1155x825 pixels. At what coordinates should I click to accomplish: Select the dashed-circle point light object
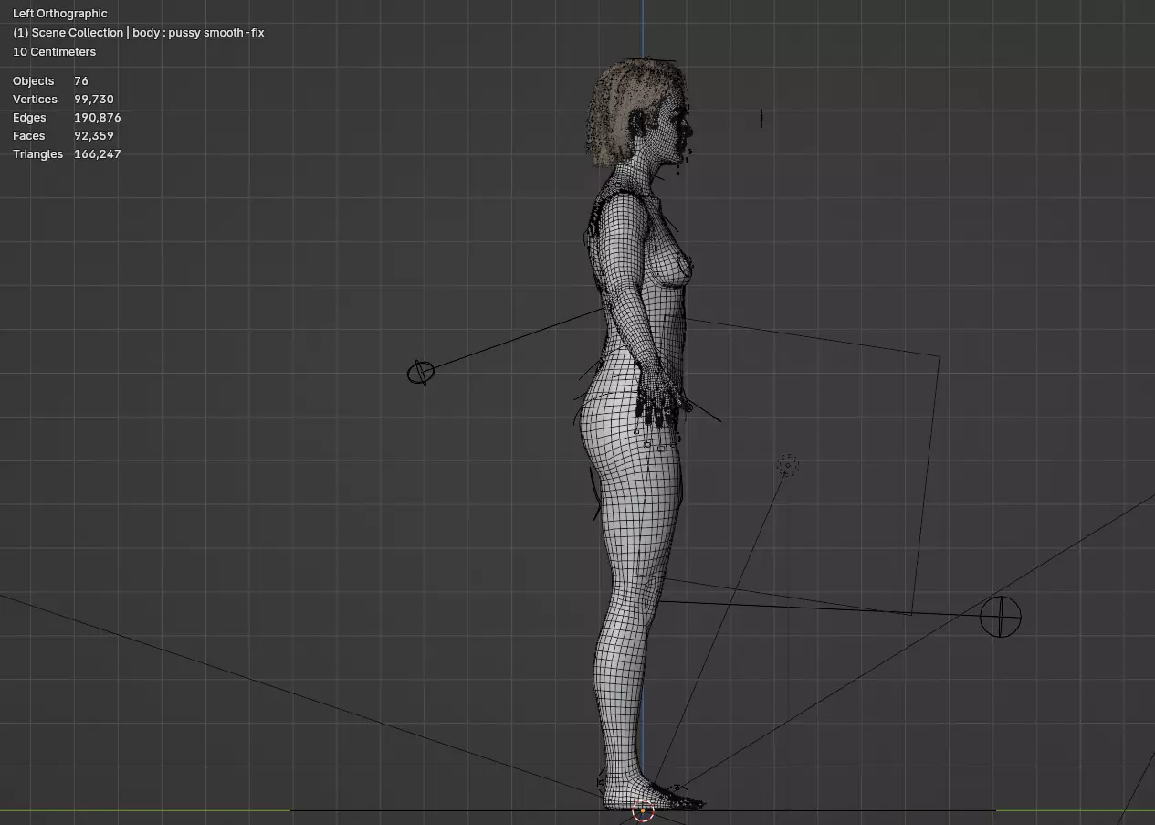coord(787,465)
